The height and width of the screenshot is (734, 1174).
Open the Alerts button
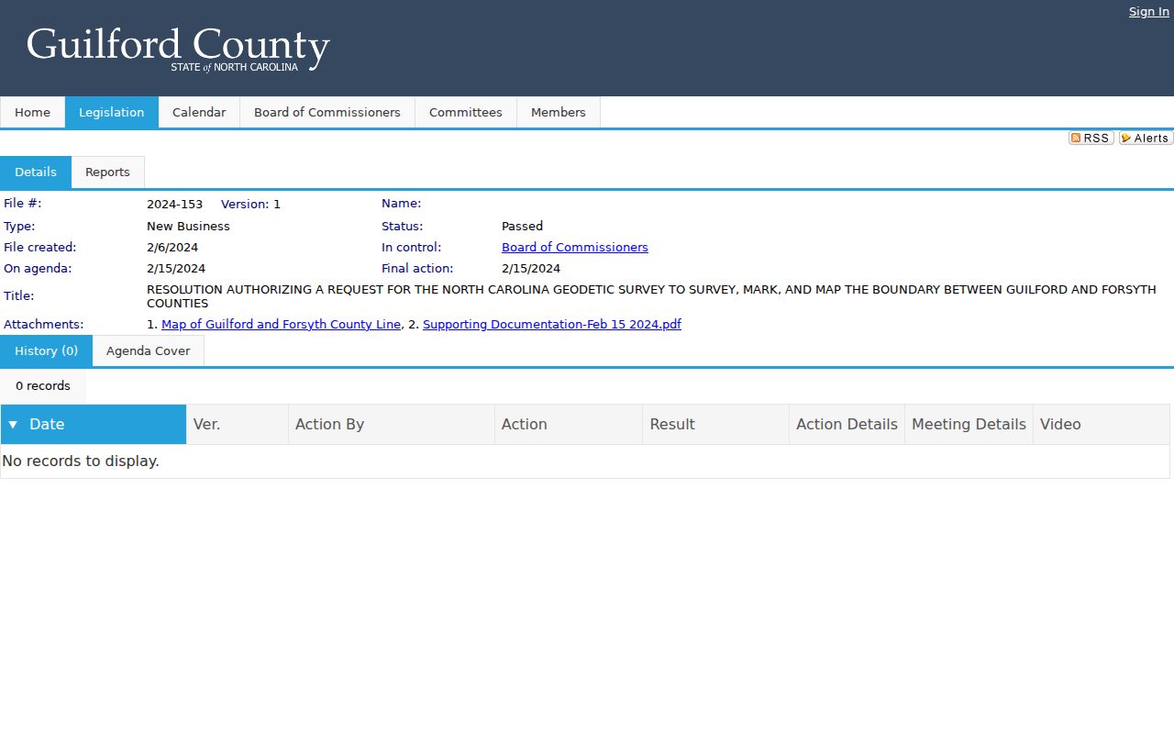[1146, 138]
